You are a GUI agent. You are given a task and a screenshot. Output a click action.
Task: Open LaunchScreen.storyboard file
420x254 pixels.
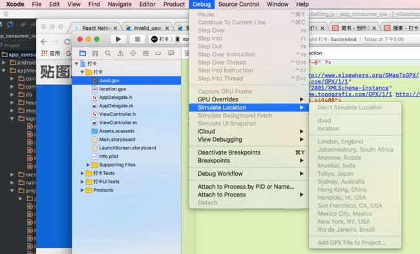[127, 148]
